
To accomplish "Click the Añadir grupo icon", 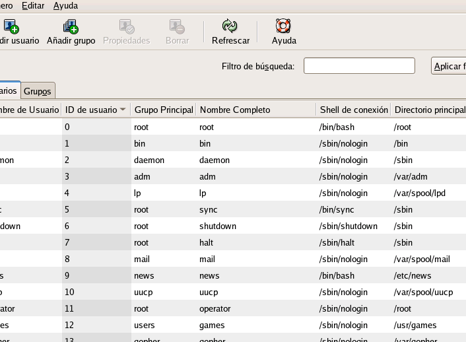I will [x=71, y=26].
